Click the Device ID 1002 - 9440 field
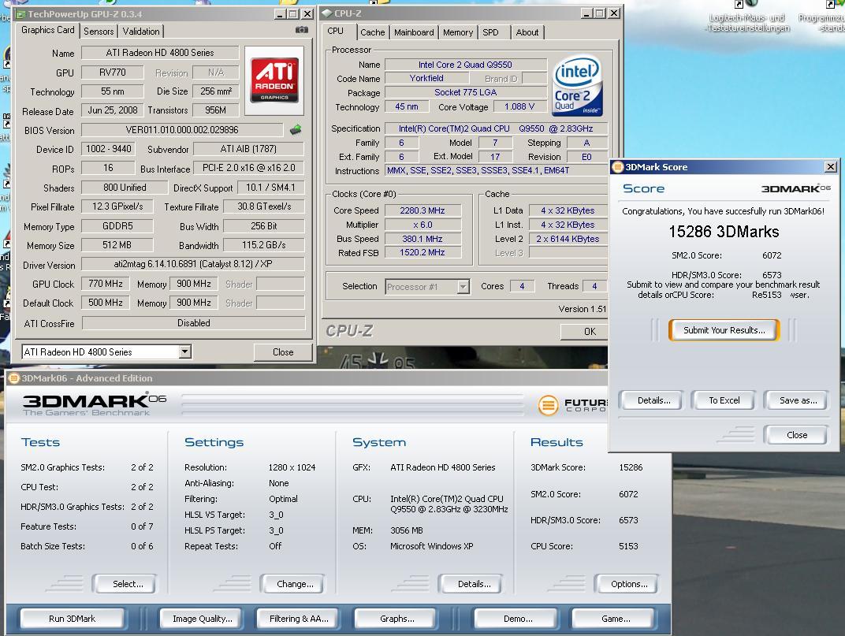 (x=109, y=149)
